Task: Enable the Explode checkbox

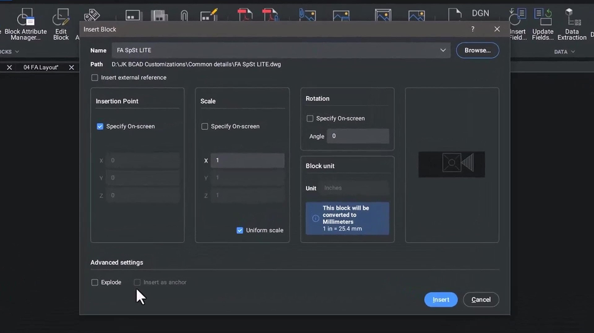Action: [94, 283]
